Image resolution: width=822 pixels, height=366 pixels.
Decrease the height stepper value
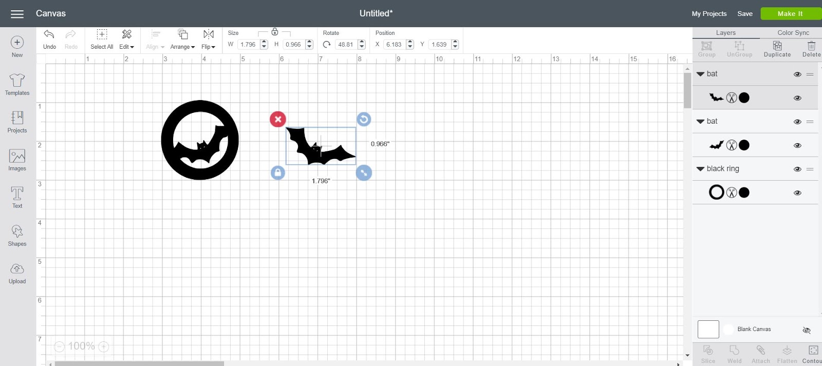click(x=309, y=47)
